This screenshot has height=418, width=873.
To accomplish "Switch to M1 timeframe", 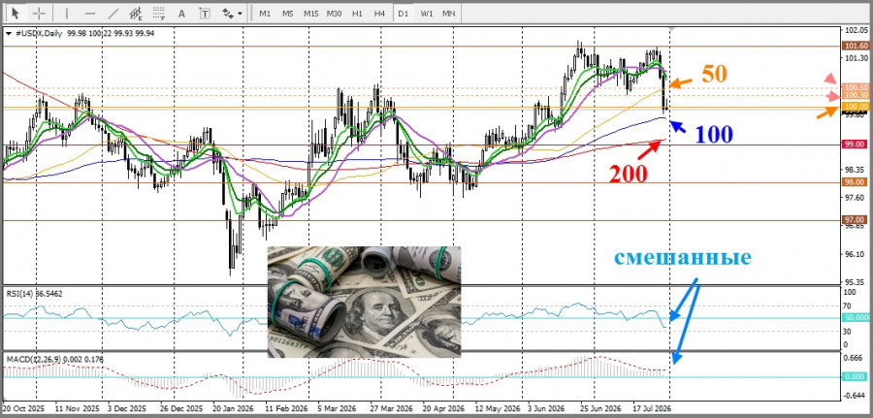I will [x=265, y=14].
